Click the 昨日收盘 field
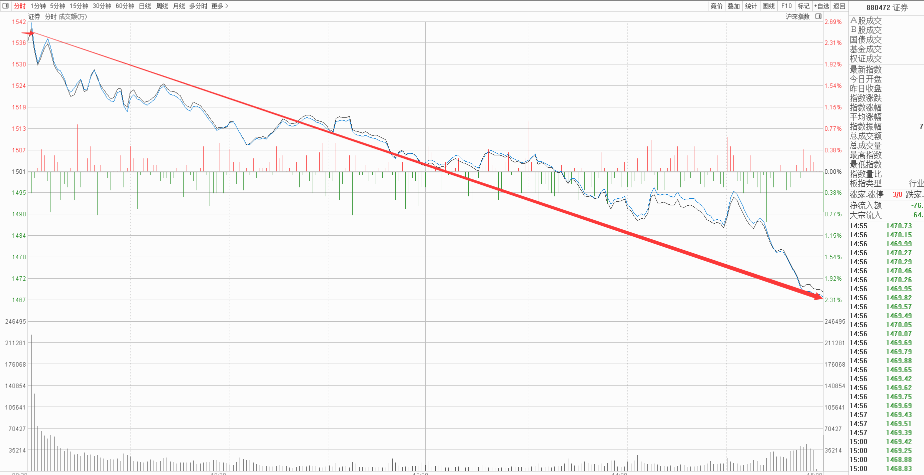 (x=865, y=88)
